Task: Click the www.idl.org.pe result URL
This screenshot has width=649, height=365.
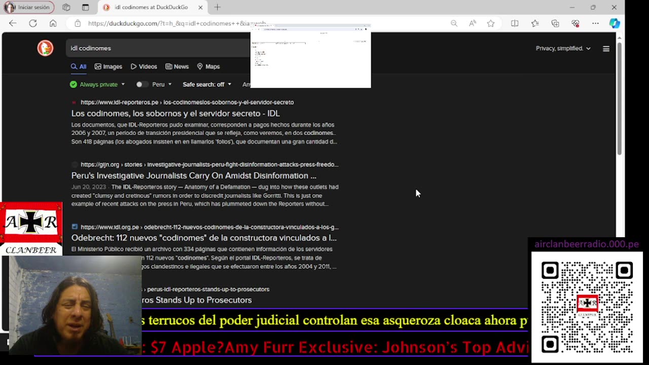Action: point(209,227)
